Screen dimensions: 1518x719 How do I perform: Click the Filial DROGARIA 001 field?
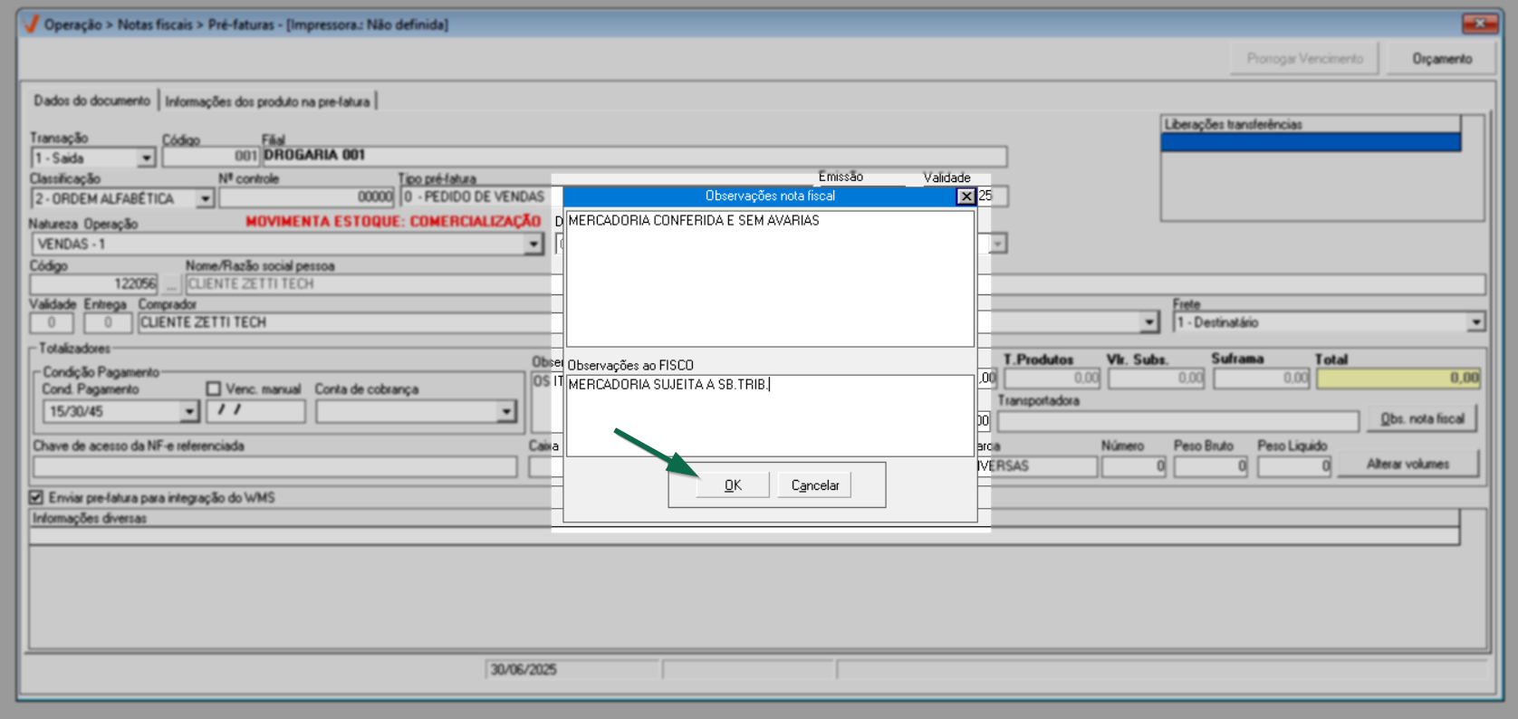(x=634, y=156)
